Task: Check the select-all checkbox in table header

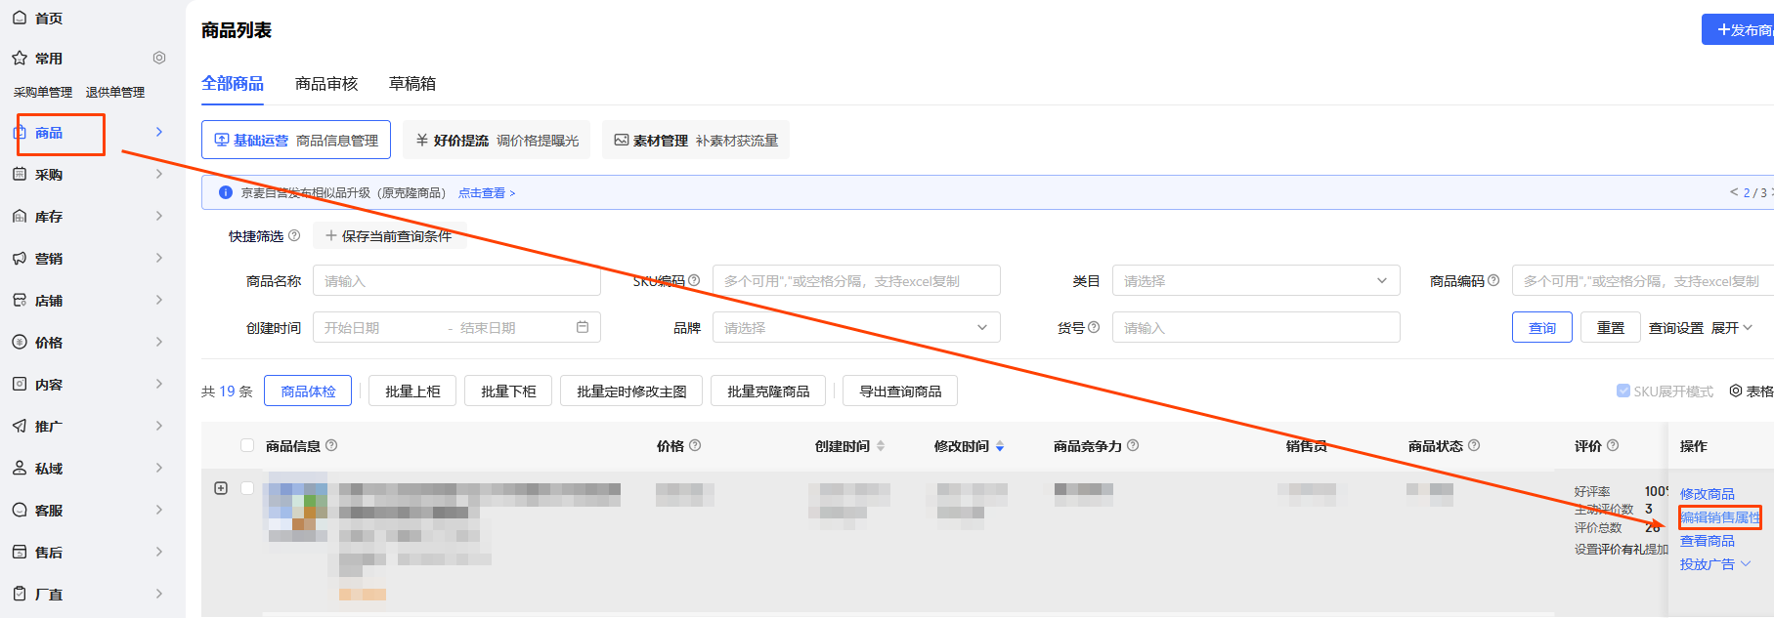Action: click(x=247, y=445)
